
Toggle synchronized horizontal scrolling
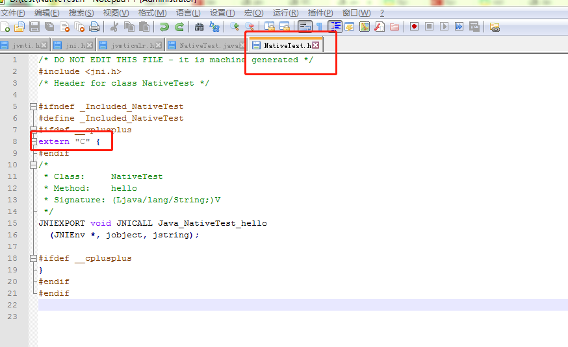coord(285,27)
